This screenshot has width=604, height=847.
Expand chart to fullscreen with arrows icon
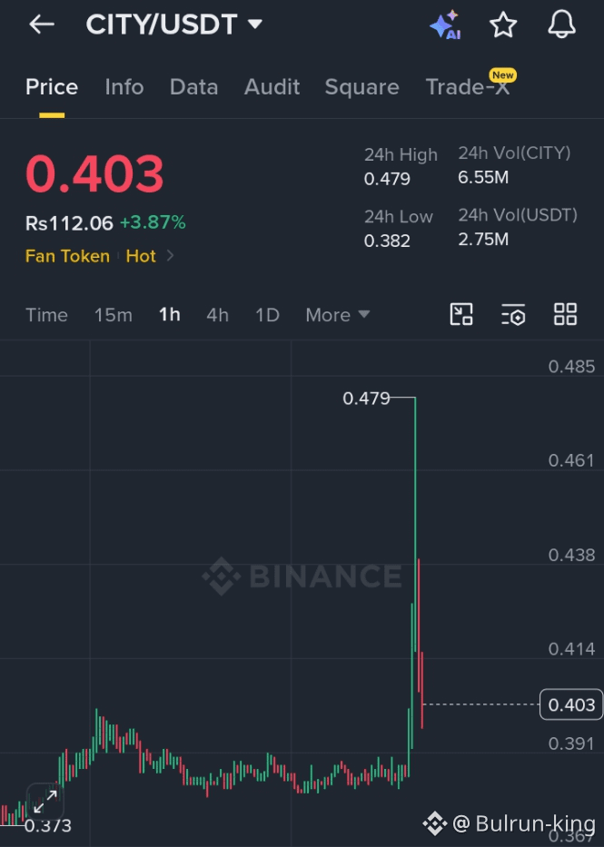[x=45, y=803]
